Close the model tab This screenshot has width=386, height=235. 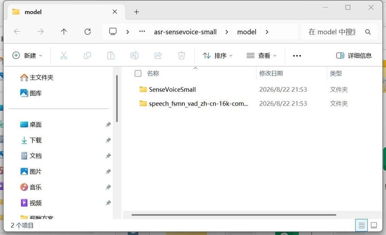pos(115,12)
